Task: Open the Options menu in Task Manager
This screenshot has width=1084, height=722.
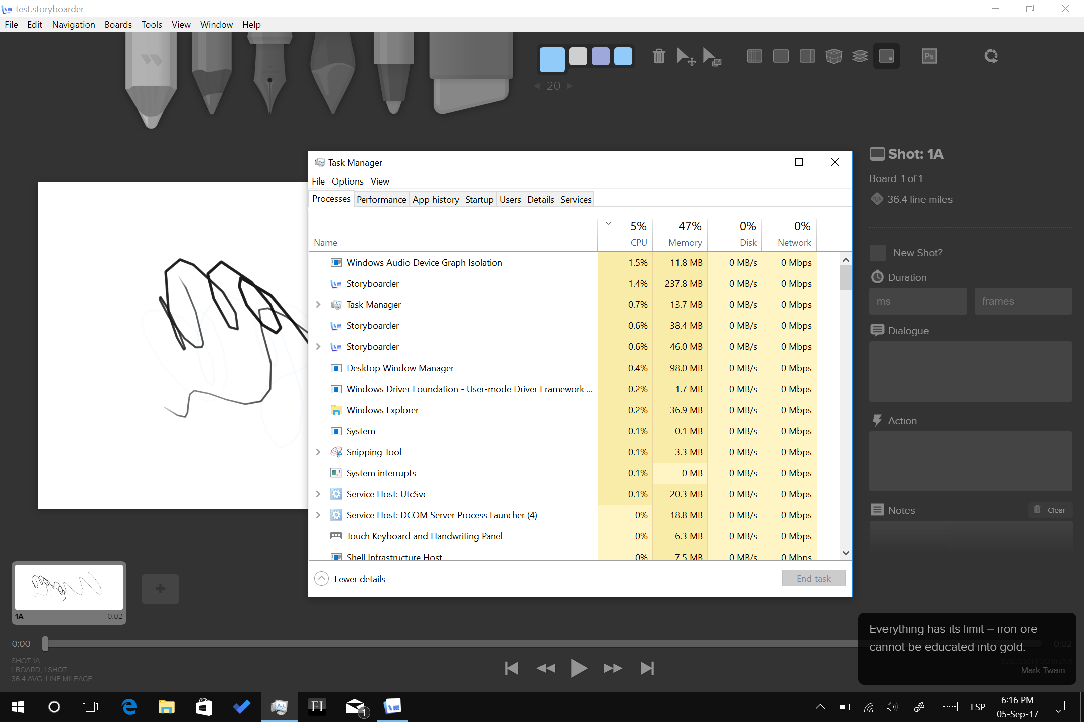Action: pyautogui.click(x=347, y=181)
